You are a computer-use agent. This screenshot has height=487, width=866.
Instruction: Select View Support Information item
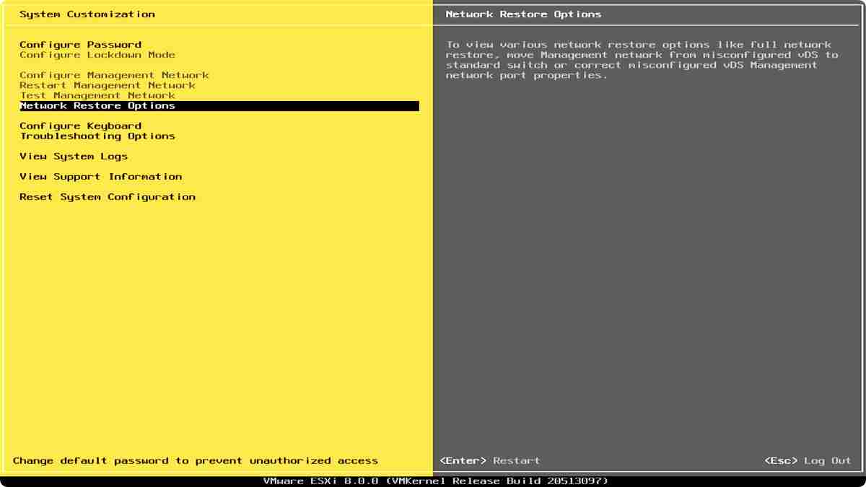point(100,176)
